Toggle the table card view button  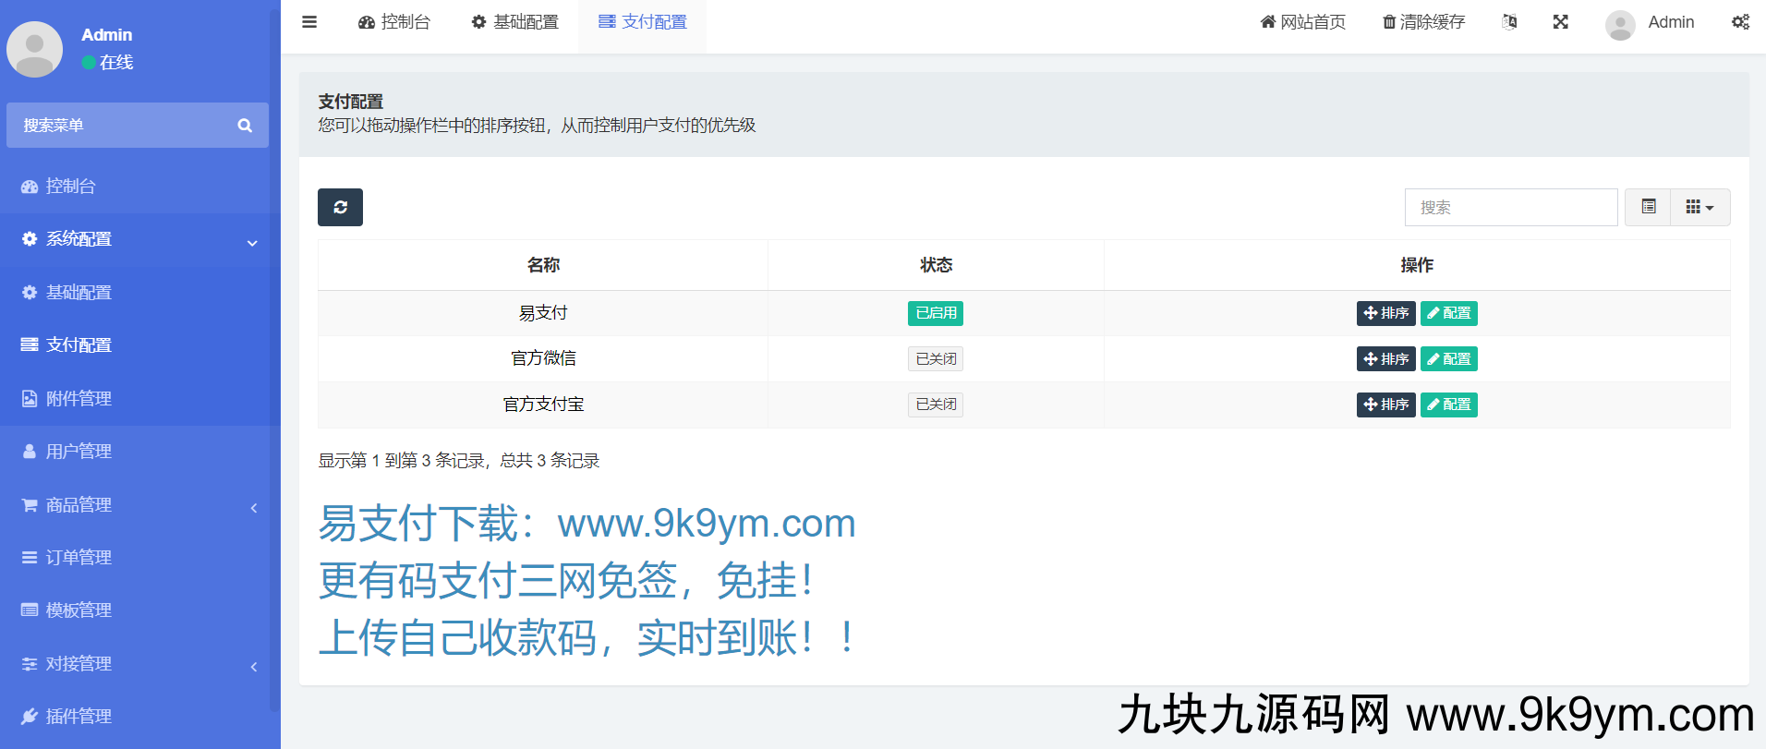[x=1649, y=207]
